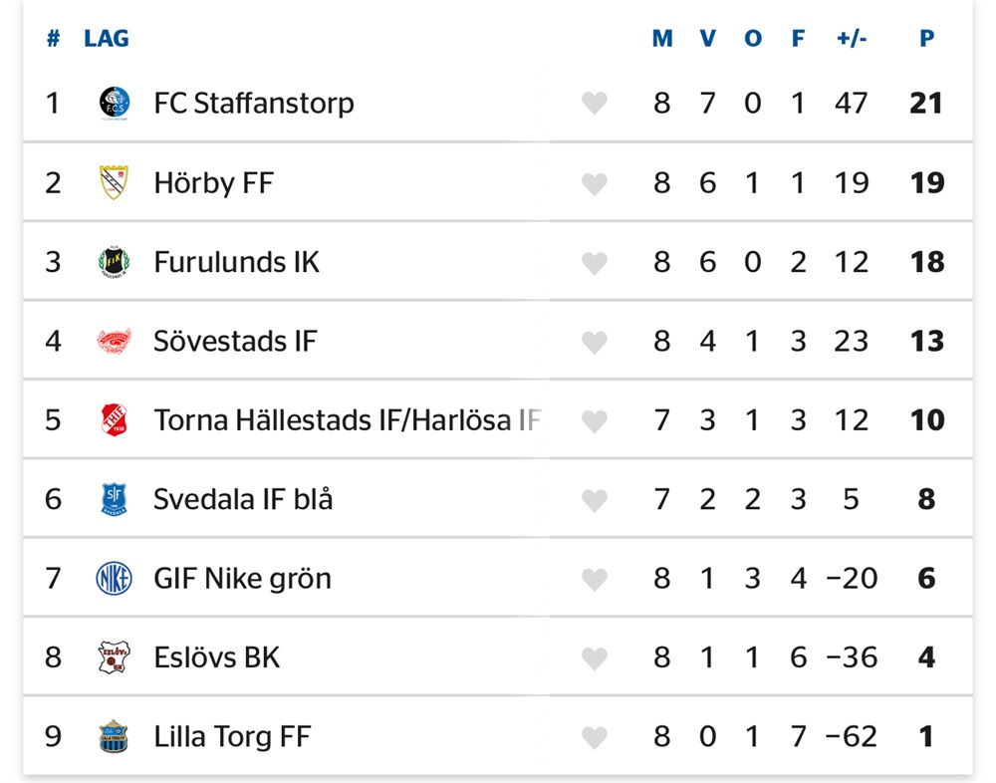
Task: Sort table by the P points column
Action: 926,39
